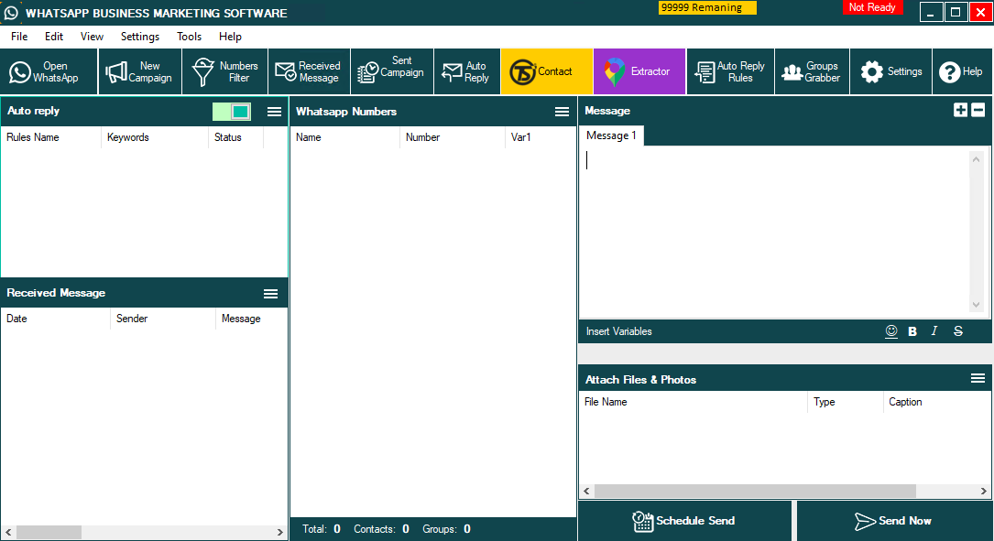Screen dimensions: 994x541
Task: Click the WhatsApp logo in title bar
Action: pyautogui.click(x=11, y=13)
